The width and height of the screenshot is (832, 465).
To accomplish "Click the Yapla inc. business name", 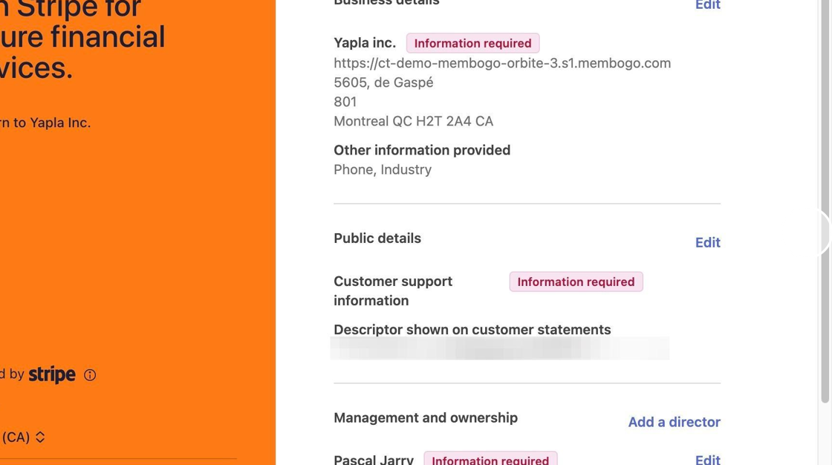I will pyautogui.click(x=365, y=43).
